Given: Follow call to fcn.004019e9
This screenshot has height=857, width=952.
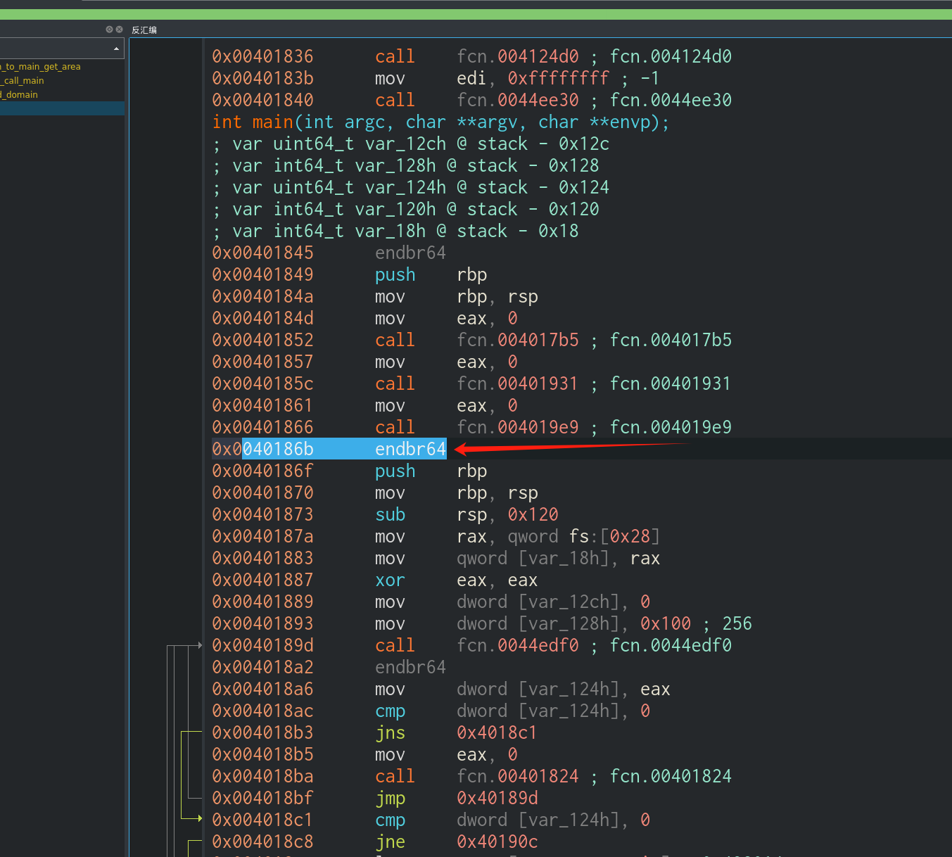Looking at the screenshot, I should [518, 427].
